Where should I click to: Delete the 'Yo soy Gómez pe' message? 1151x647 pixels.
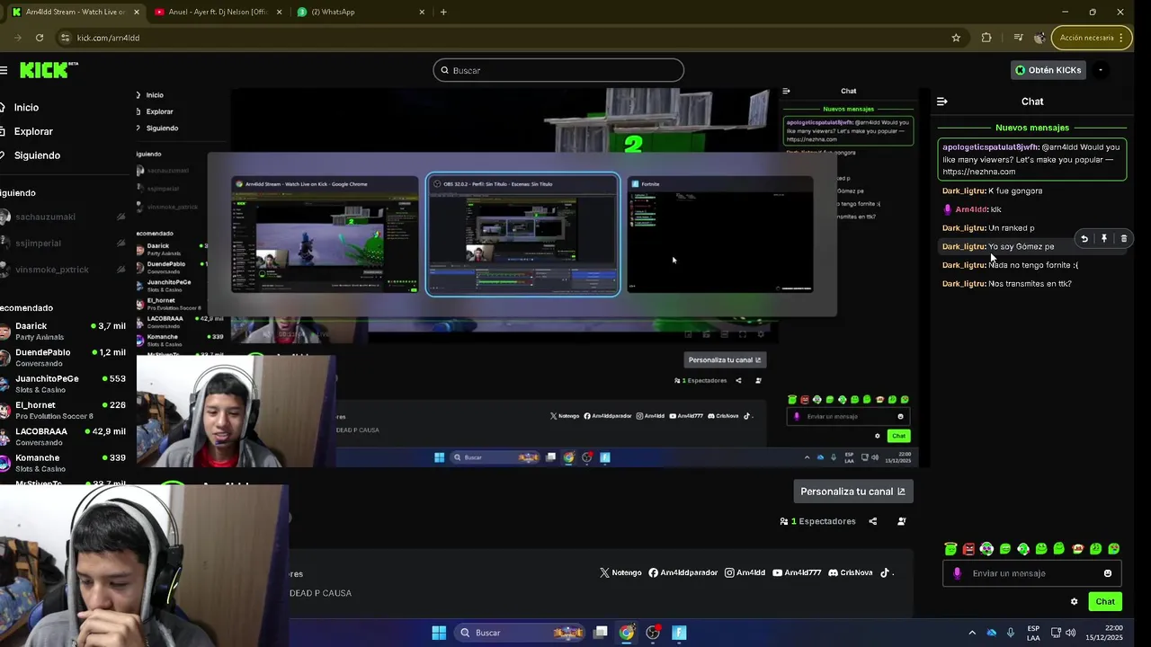1123,239
